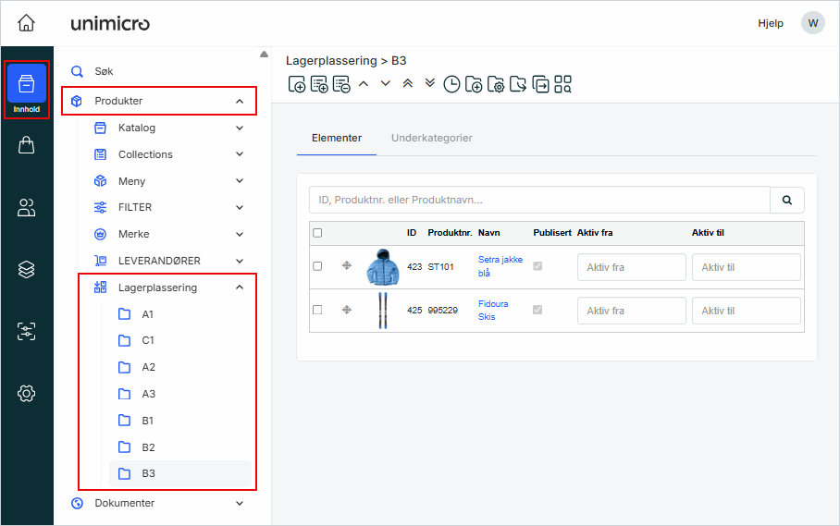840x526 pixels.
Task: Open the users icon in left sidebar
Action: click(27, 208)
